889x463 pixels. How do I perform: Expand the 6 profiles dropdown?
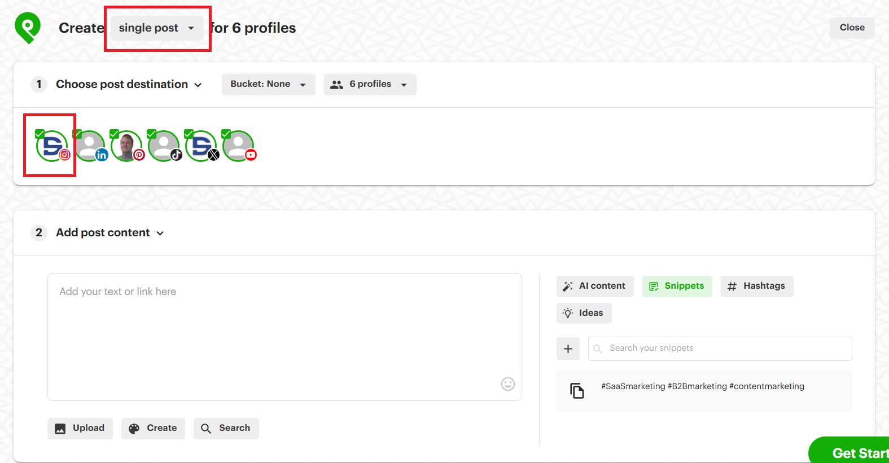pyautogui.click(x=370, y=85)
